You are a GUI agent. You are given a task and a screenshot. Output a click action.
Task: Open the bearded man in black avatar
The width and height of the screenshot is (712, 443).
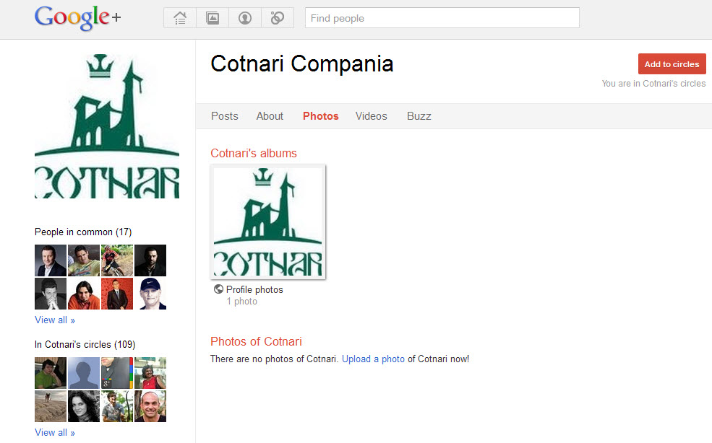[x=150, y=260]
